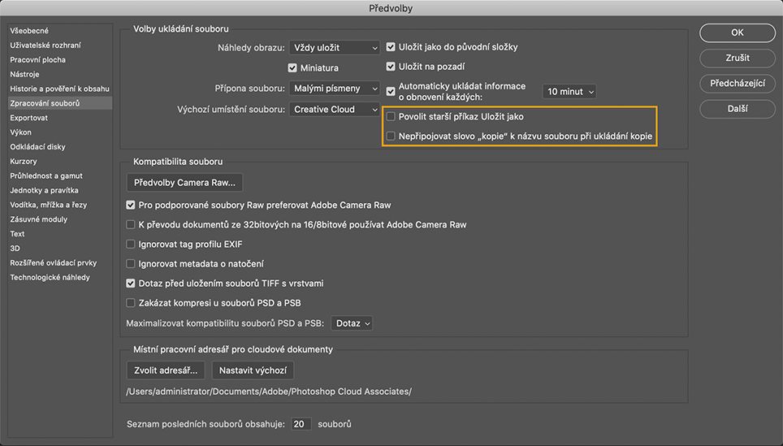This screenshot has height=446, width=783.
Task: Check Ignorovat tag profilu EXIF
Action: (131, 244)
